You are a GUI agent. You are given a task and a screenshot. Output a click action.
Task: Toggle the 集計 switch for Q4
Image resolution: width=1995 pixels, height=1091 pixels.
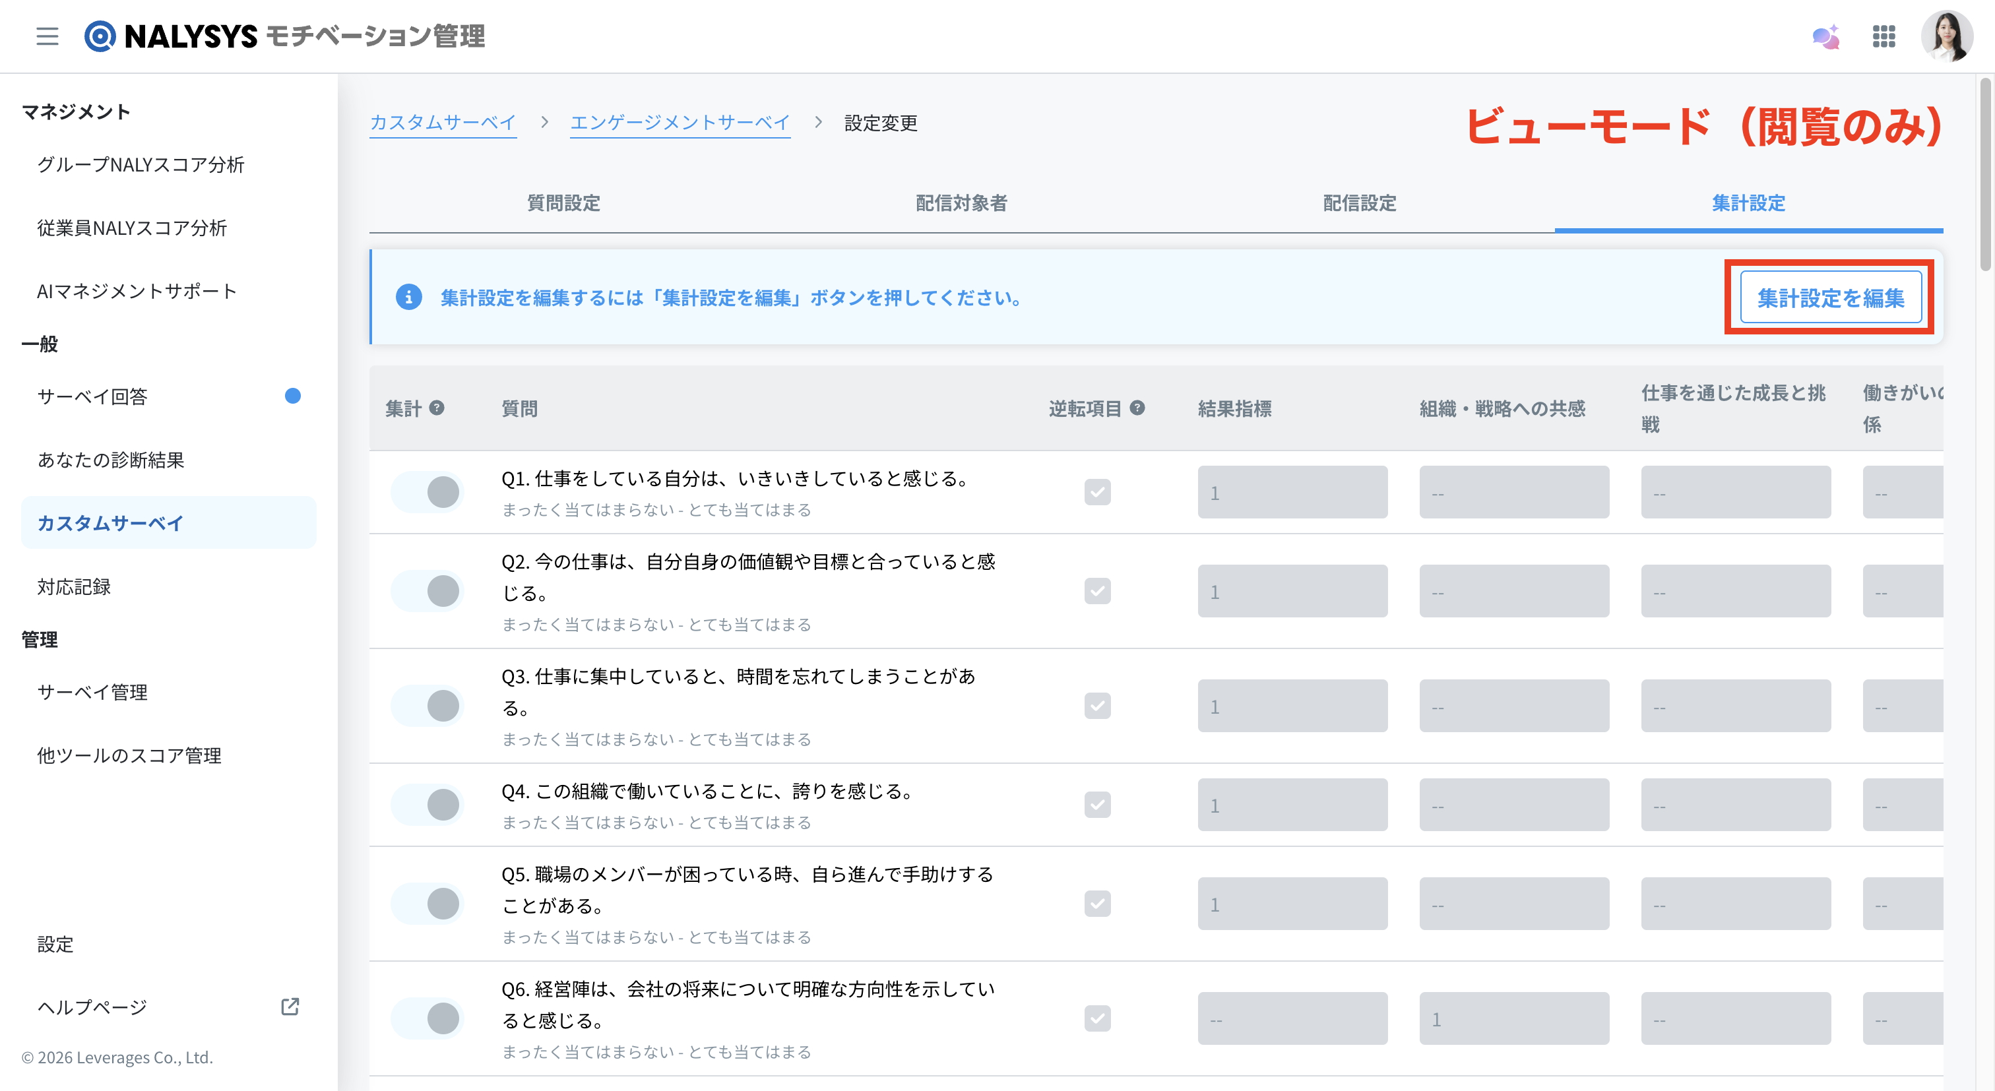coord(427,805)
